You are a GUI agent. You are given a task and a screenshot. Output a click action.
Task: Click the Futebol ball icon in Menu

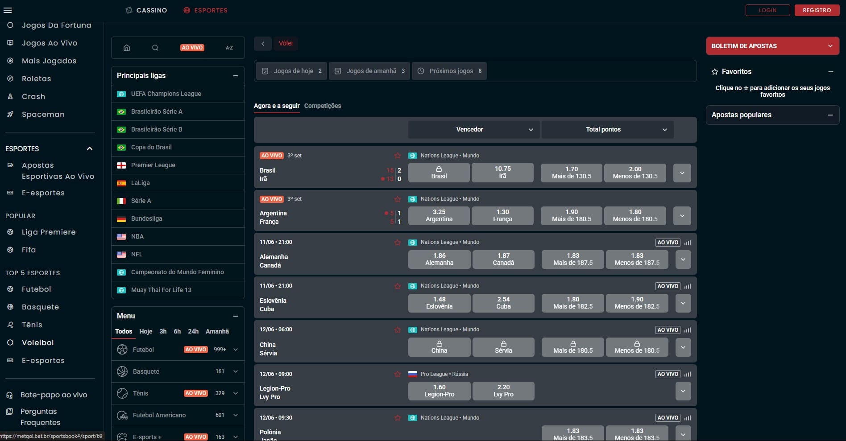pos(122,350)
